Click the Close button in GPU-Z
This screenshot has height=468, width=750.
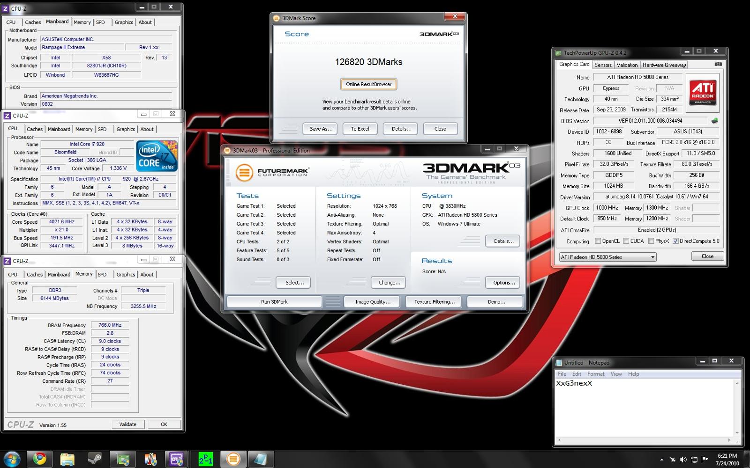tap(707, 256)
